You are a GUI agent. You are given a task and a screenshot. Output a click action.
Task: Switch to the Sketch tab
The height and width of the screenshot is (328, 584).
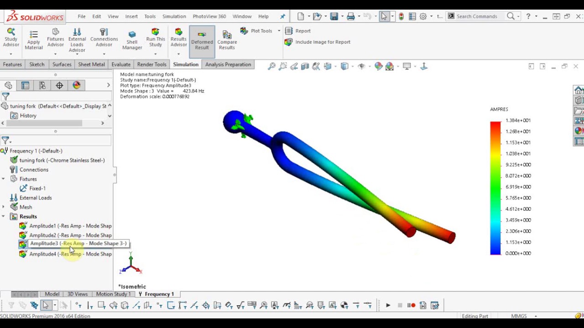37,65
